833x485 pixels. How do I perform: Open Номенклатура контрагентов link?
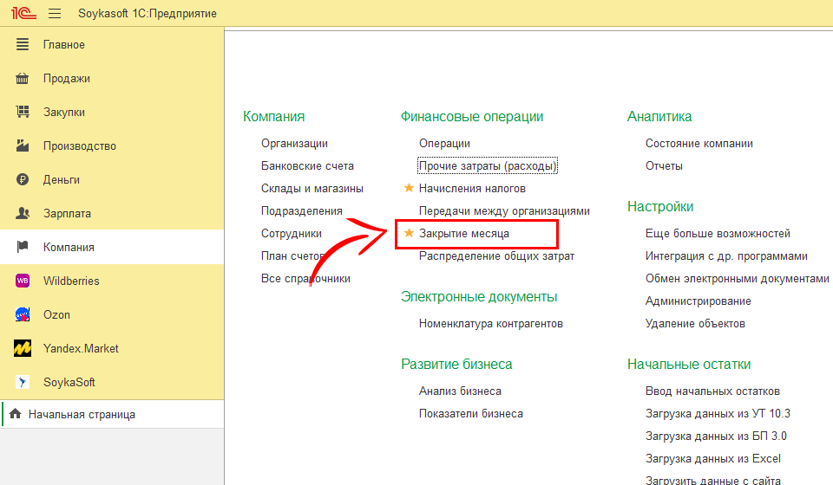click(490, 324)
